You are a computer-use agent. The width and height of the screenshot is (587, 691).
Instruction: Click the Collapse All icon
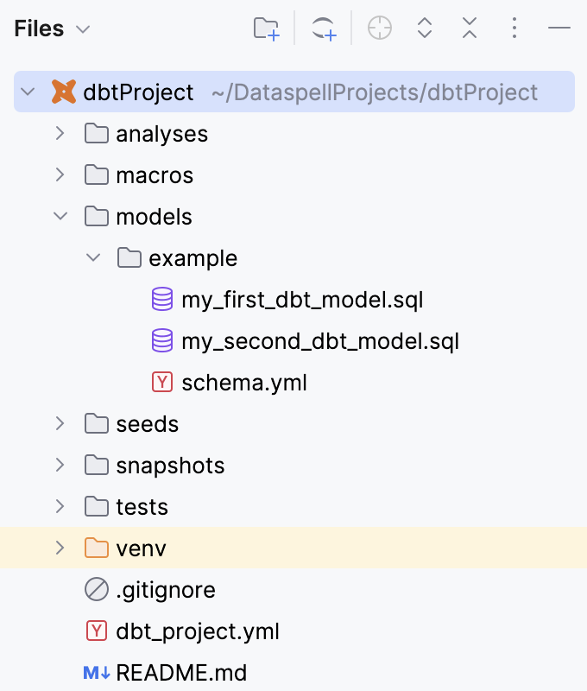[469, 29]
